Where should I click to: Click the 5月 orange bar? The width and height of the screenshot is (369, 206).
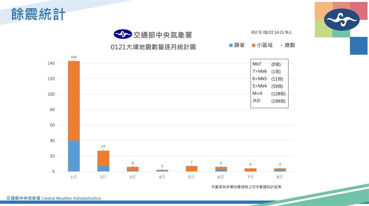pos(192,169)
